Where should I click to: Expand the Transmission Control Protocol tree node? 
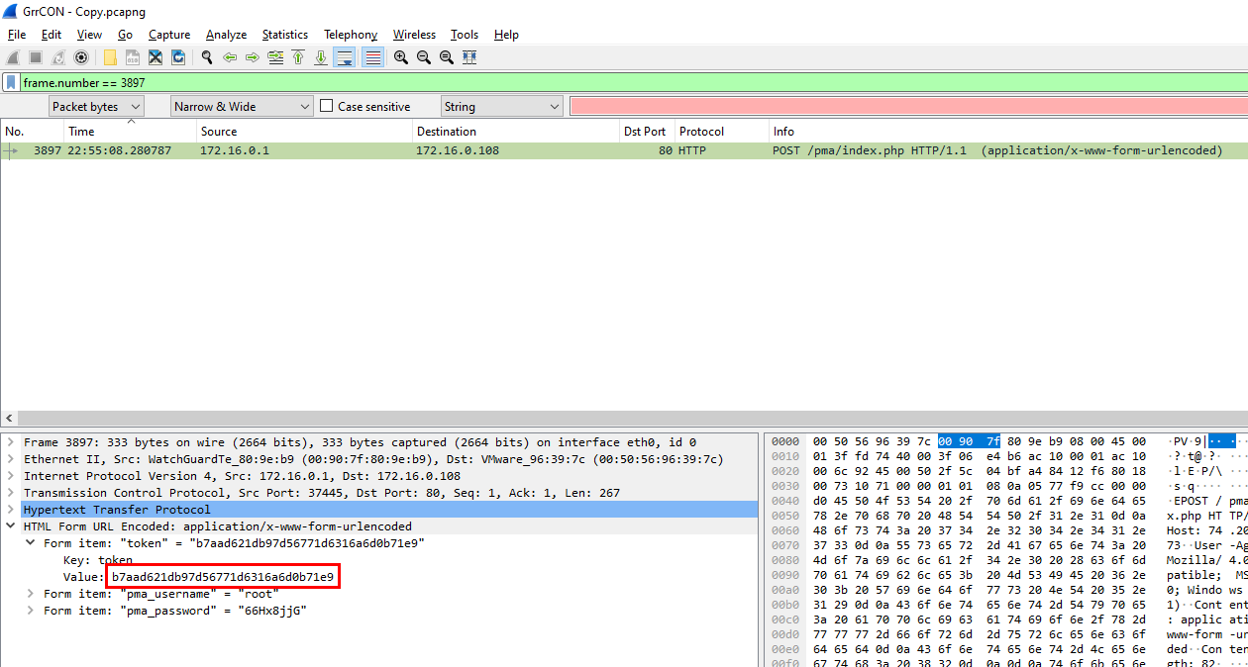click(11, 493)
